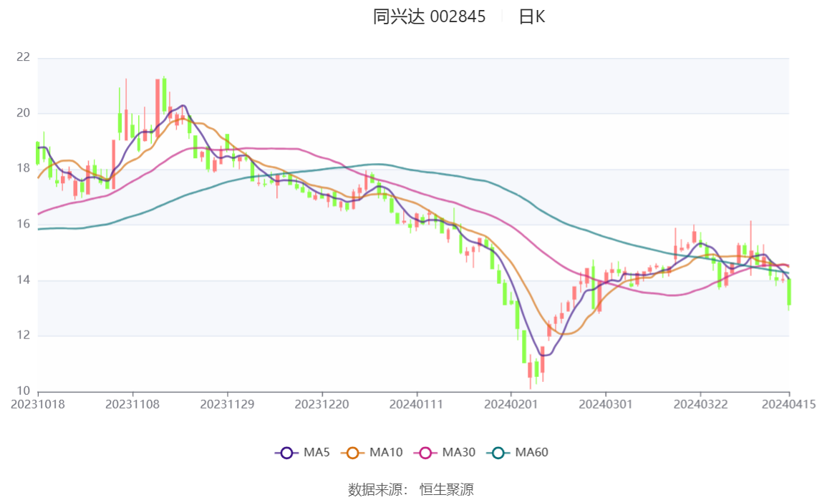Toggle the MA10 orange legend marker

point(352,453)
